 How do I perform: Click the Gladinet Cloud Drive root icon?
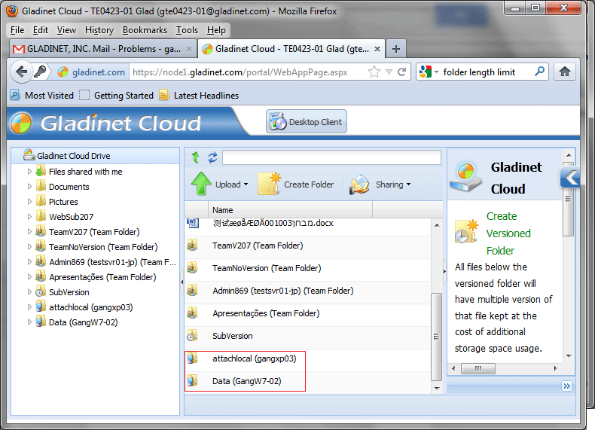click(29, 155)
